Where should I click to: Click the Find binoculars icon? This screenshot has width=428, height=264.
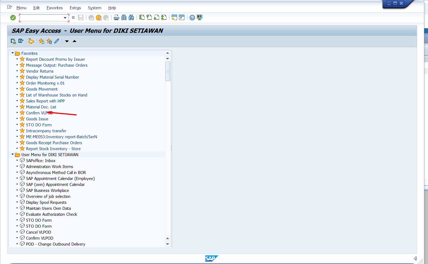[x=124, y=18]
